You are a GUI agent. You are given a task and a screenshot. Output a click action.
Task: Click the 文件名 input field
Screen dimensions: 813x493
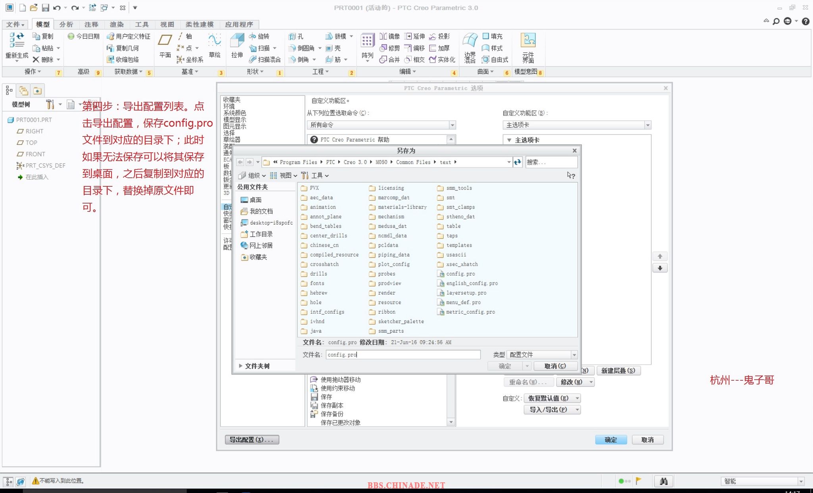[403, 355]
